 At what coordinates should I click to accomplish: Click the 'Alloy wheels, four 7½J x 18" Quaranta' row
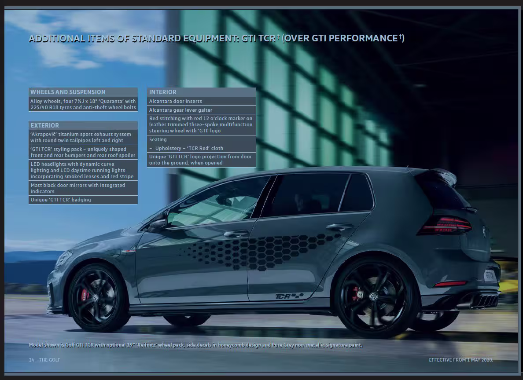(x=83, y=104)
